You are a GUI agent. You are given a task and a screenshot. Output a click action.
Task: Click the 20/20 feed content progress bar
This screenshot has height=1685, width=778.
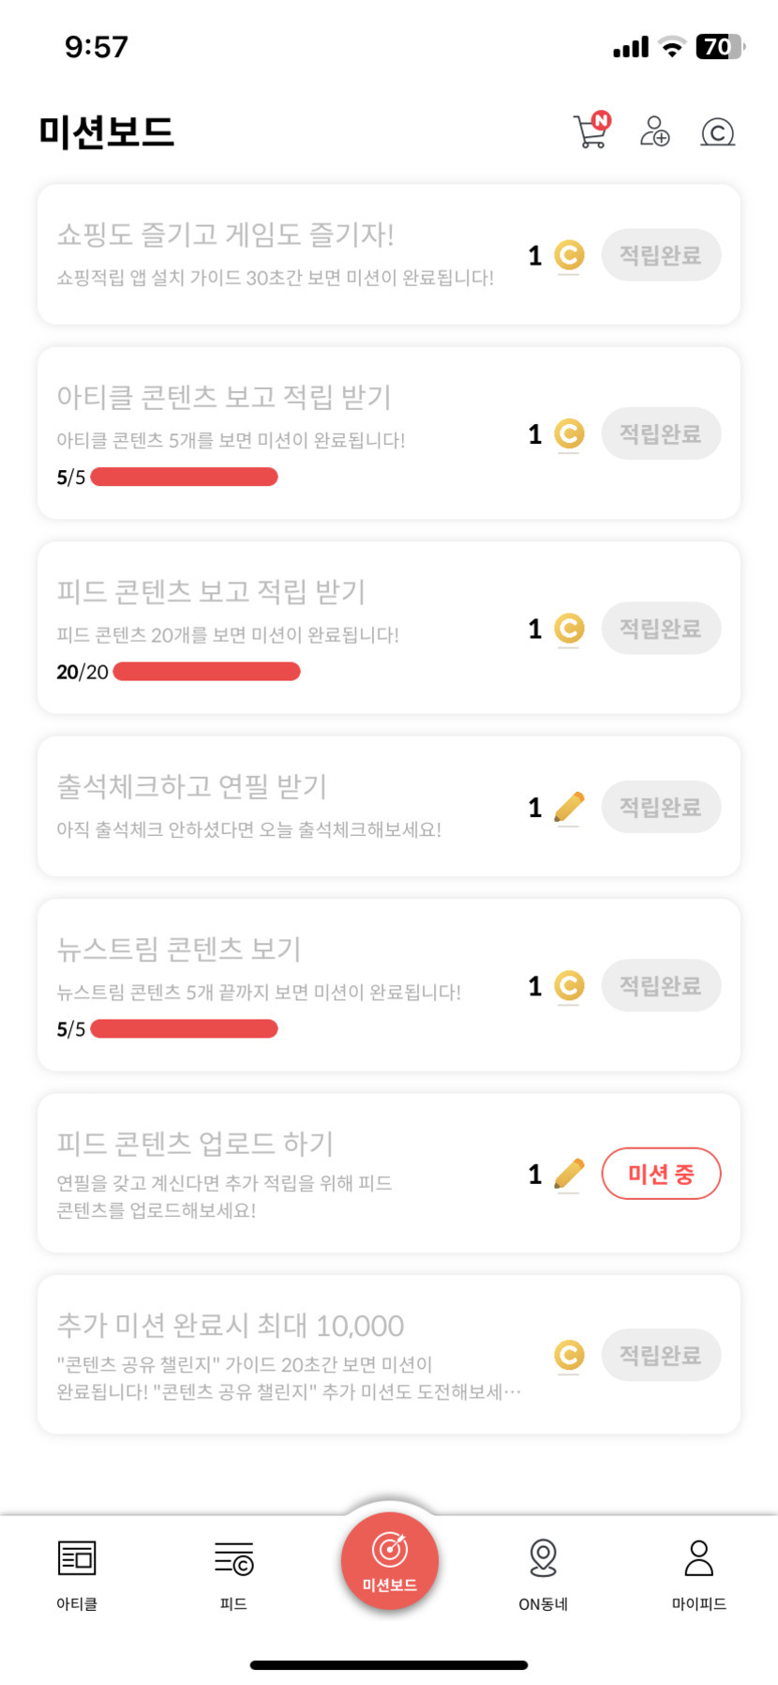point(206,672)
